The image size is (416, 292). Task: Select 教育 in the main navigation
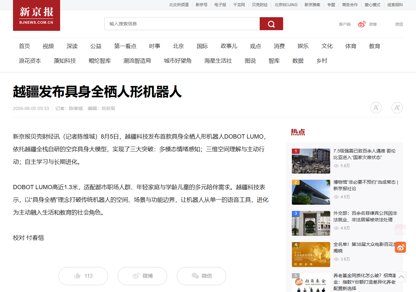tap(375, 46)
